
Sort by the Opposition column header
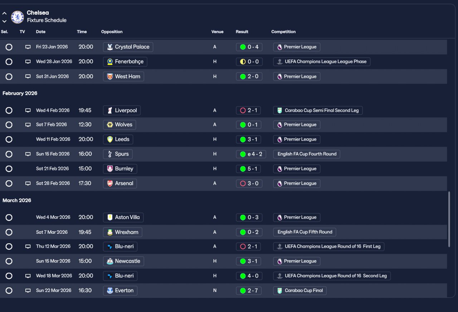(x=112, y=32)
